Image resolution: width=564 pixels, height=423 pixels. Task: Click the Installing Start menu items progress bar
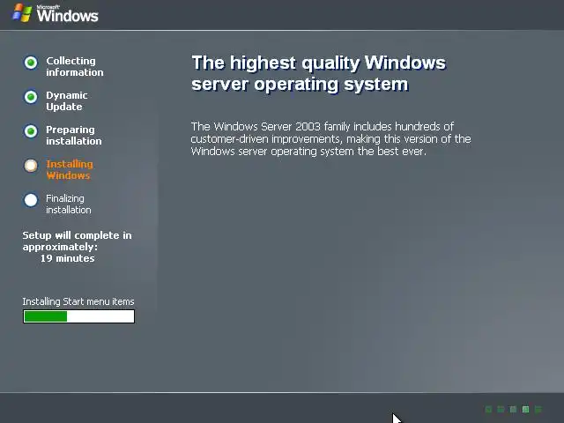coord(78,316)
